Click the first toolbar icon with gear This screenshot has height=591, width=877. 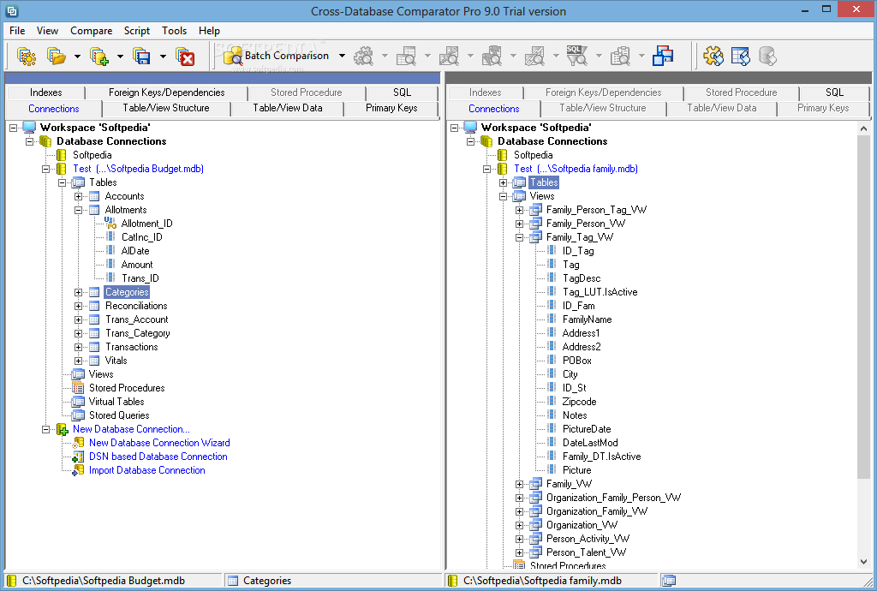27,56
